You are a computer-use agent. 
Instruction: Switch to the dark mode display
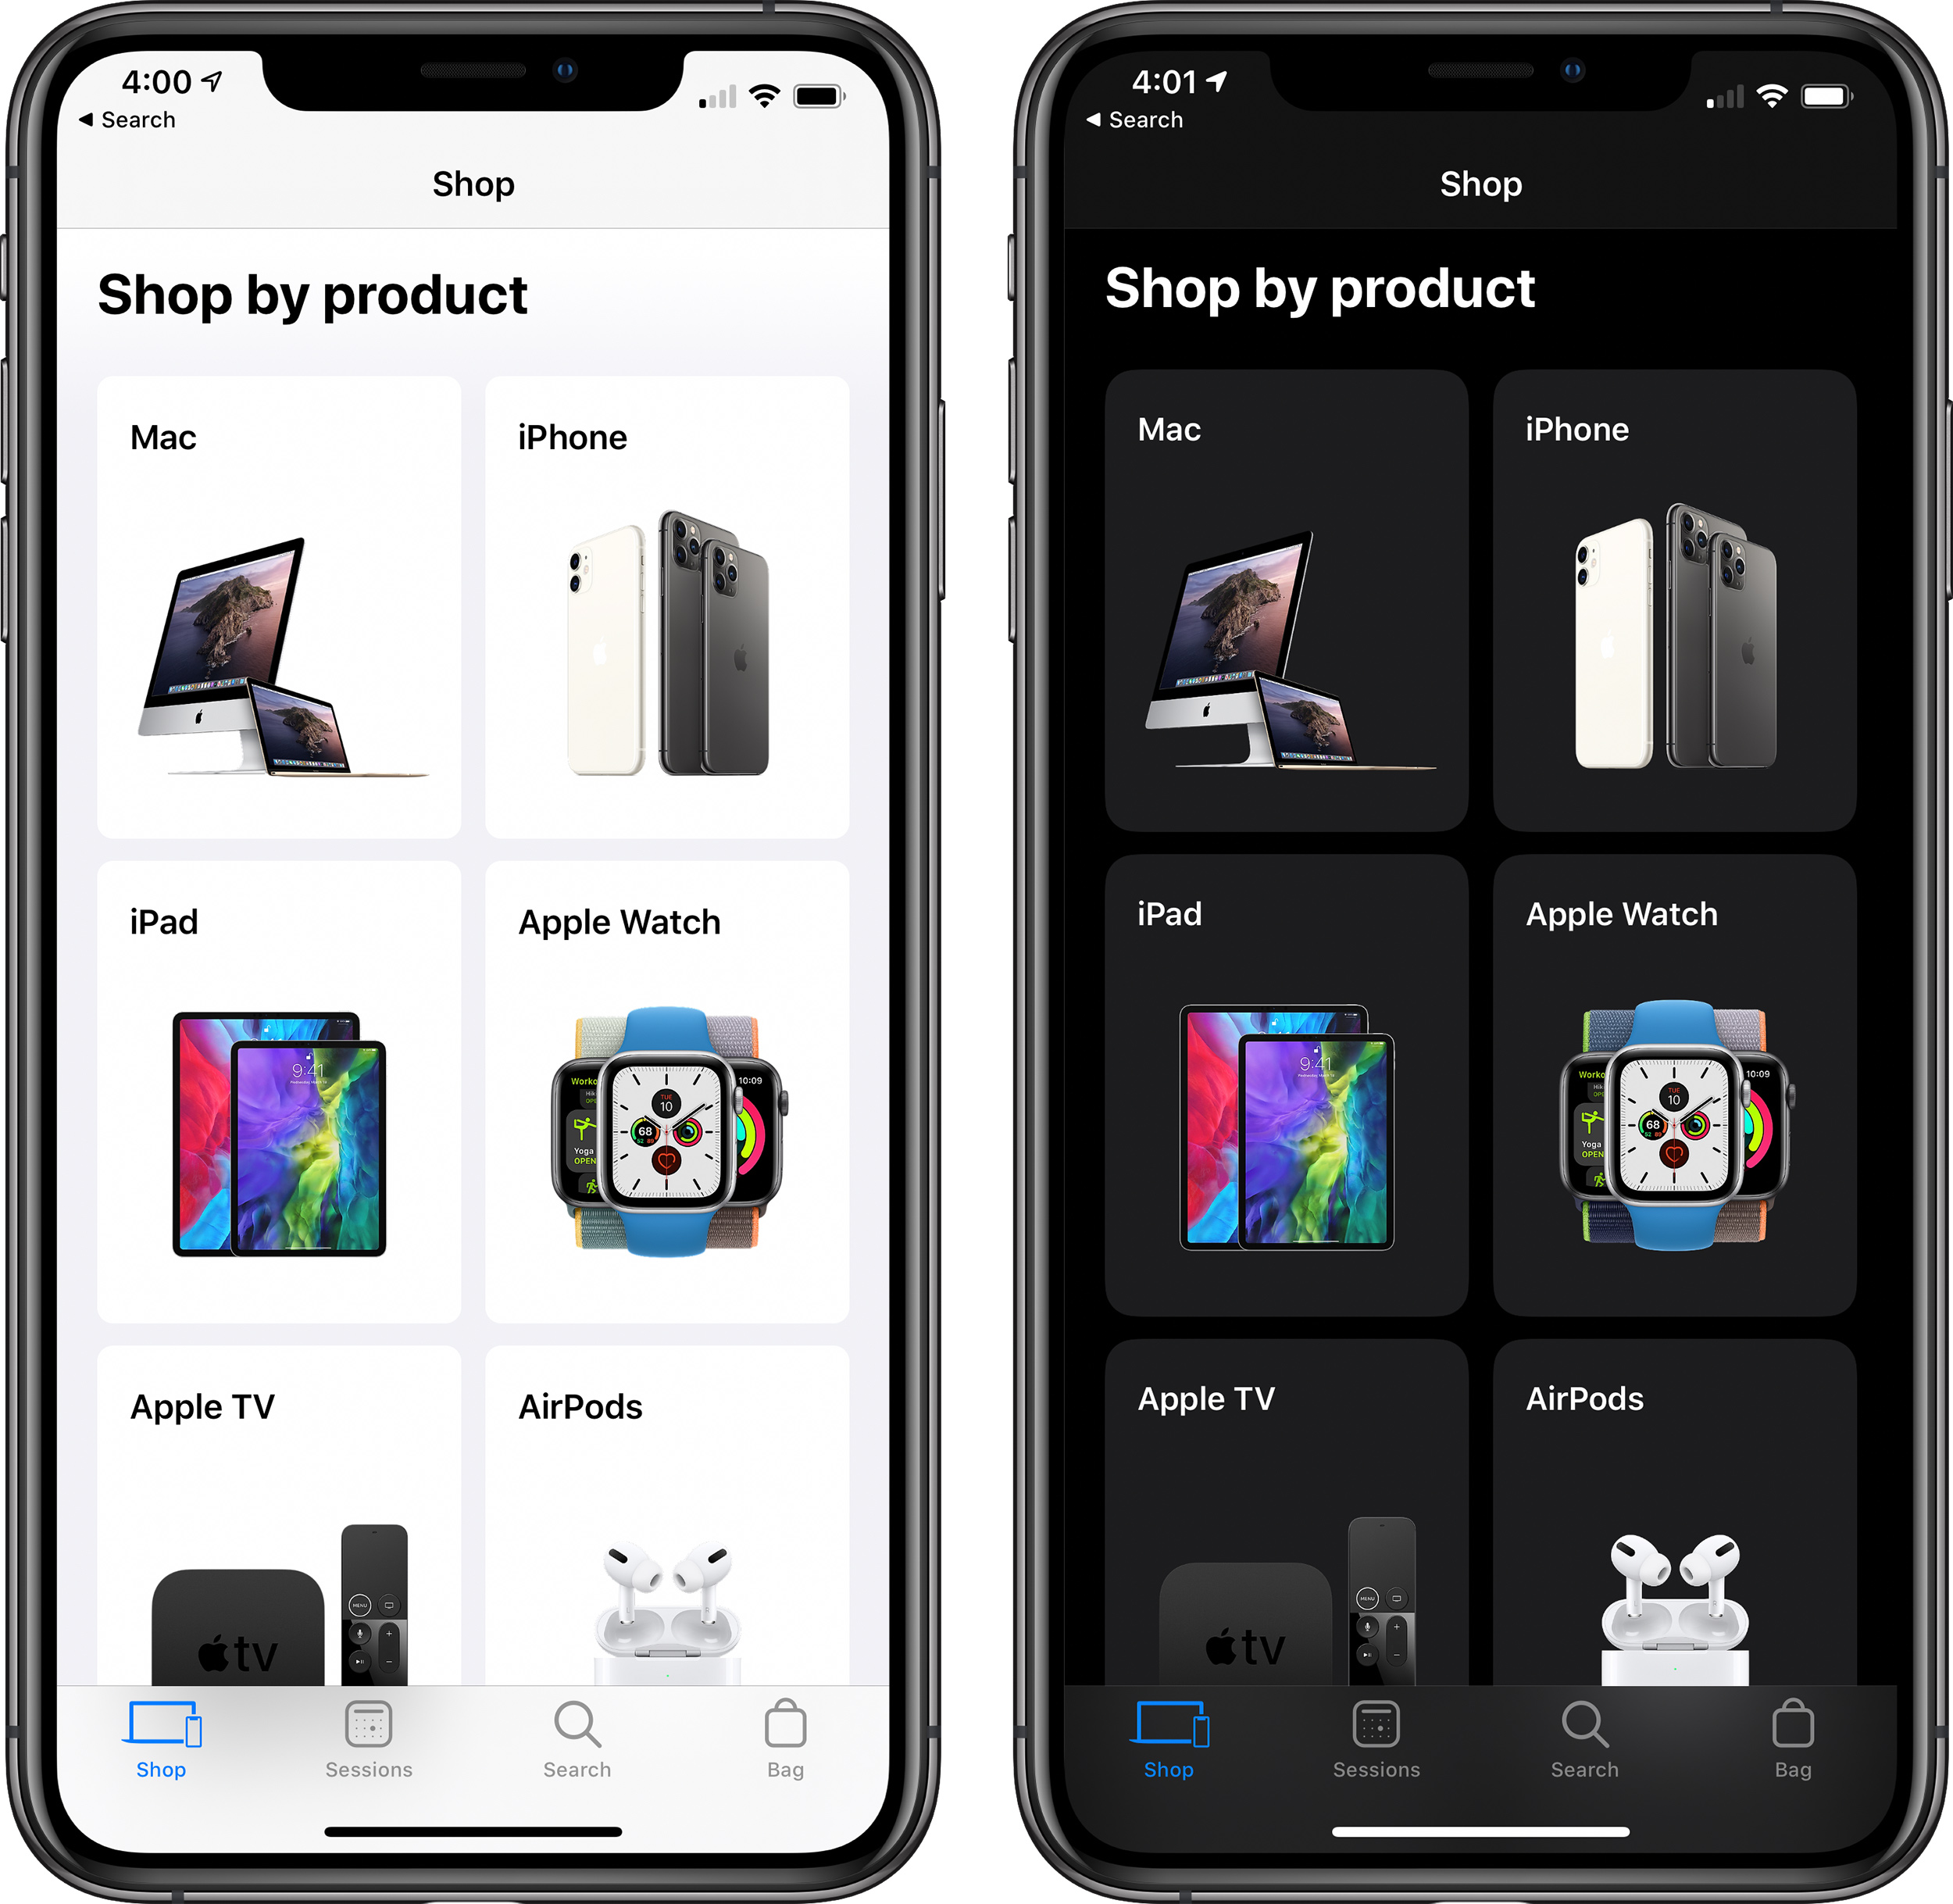(1465, 950)
